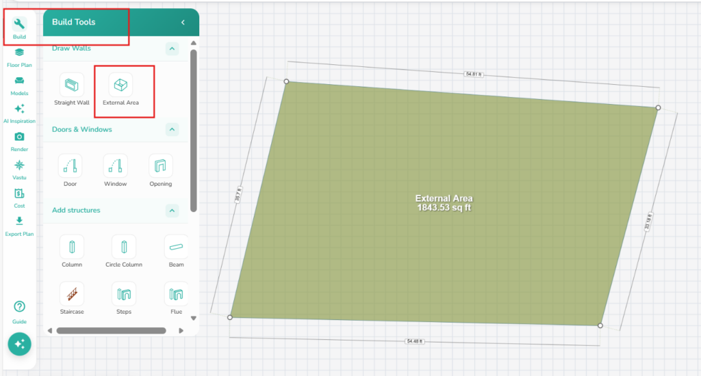The image size is (701, 376).
Task: Open the Export Plan option
Action: (x=19, y=226)
